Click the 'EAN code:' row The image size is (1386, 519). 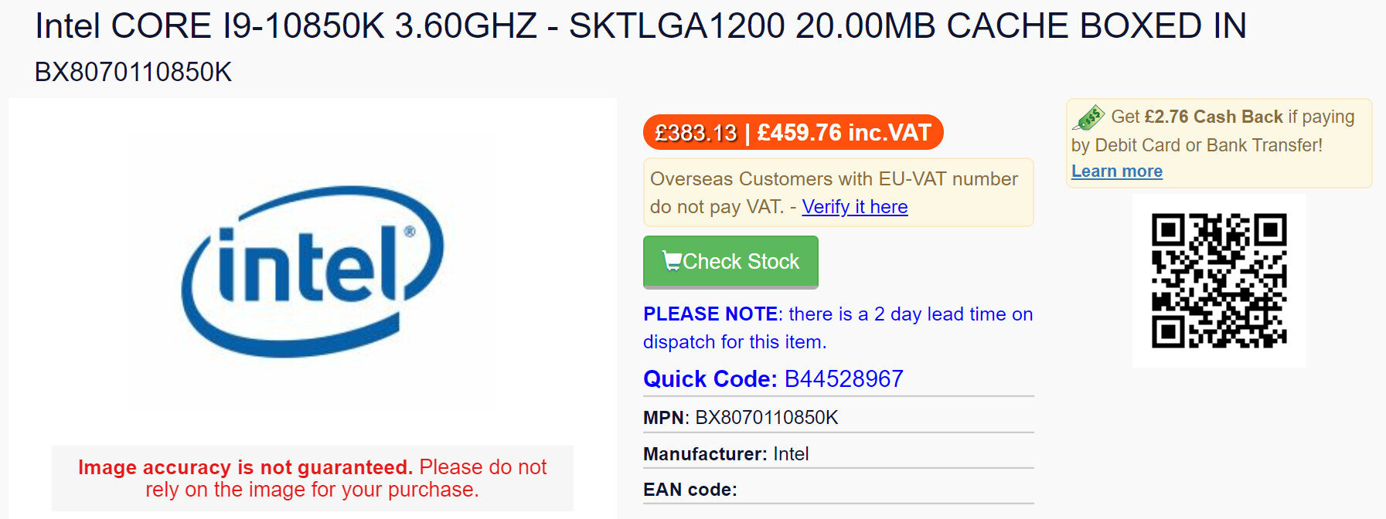(690, 490)
